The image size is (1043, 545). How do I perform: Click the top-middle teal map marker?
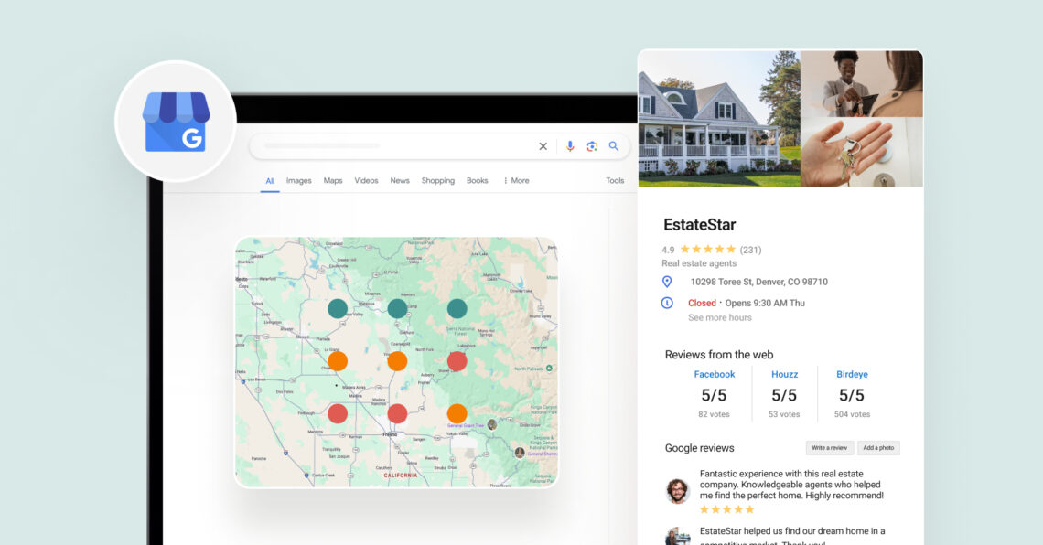[x=397, y=308]
